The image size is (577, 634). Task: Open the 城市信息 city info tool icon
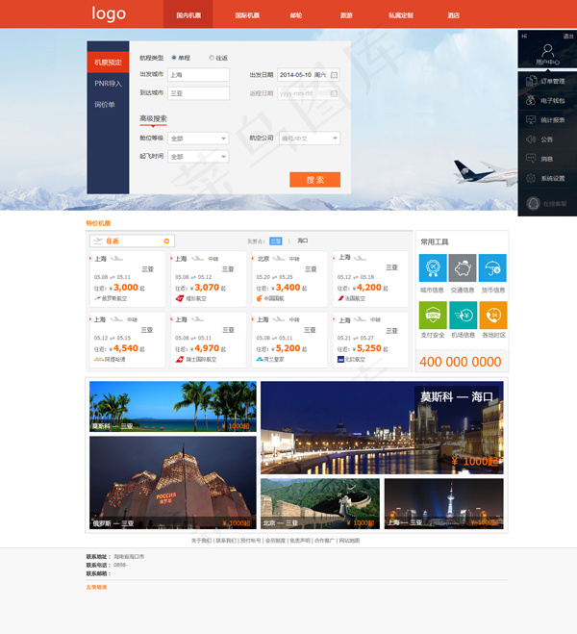(x=433, y=267)
